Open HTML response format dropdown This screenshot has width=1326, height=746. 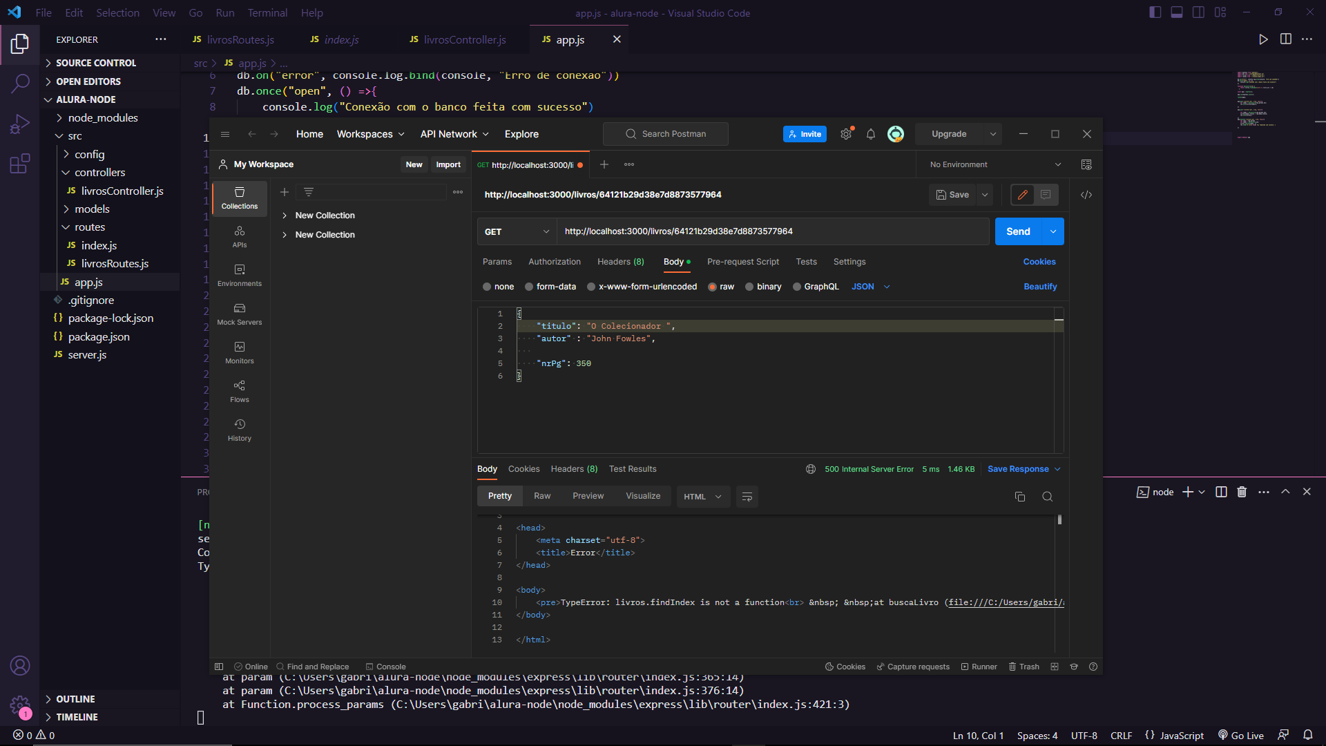(x=703, y=497)
